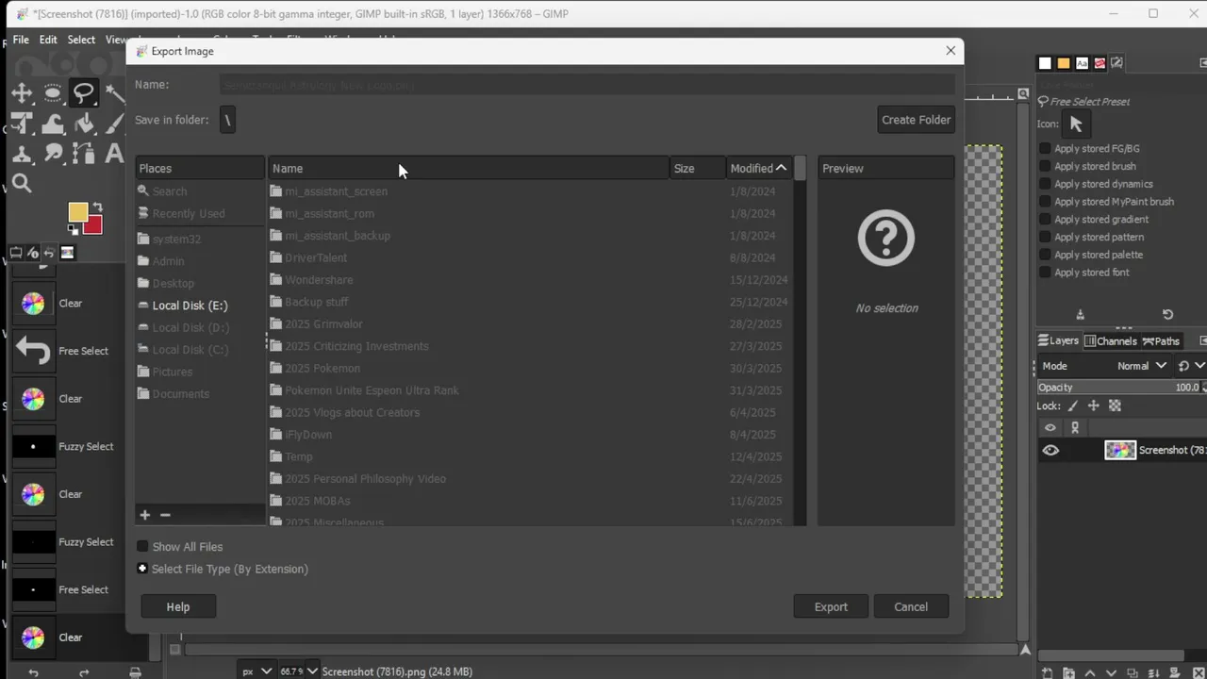Select the Free Select lasso tool
The image size is (1207, 679).
pos(84,92)
